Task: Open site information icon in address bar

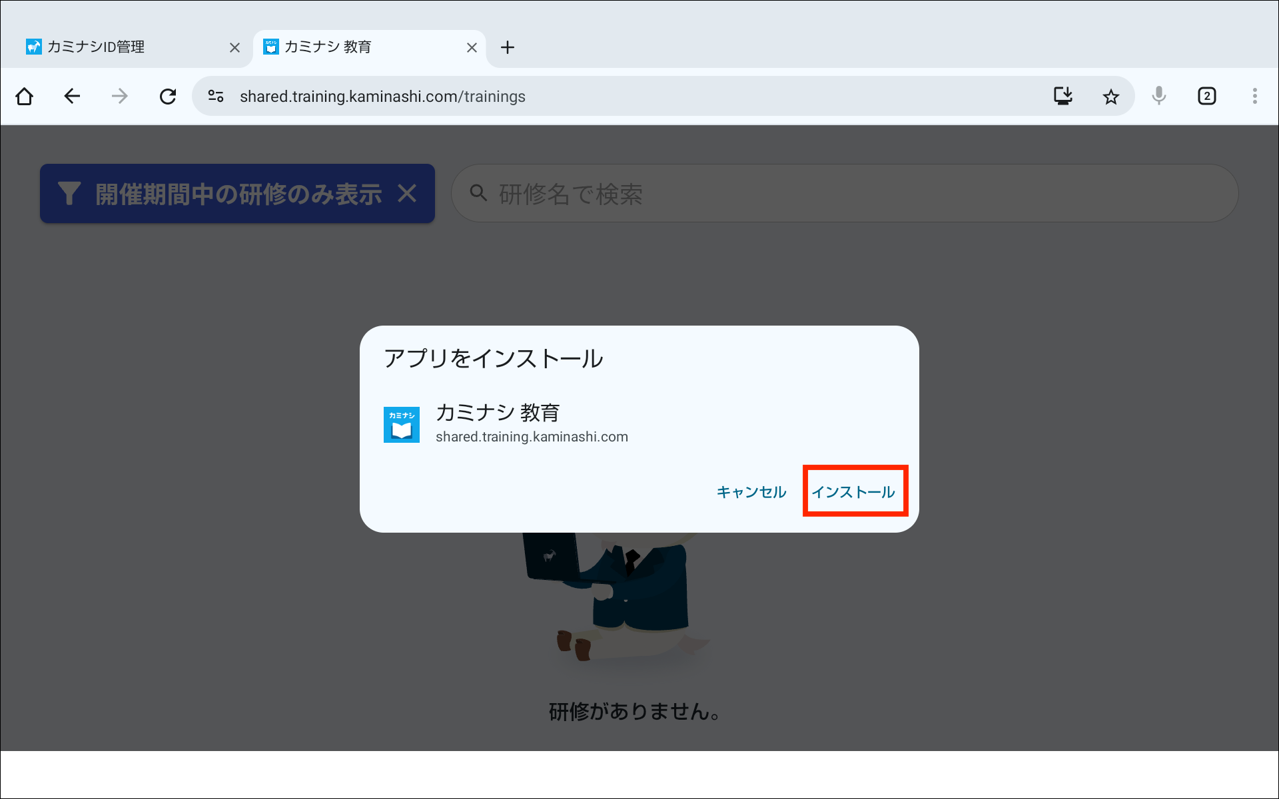Action: [216, 97]
